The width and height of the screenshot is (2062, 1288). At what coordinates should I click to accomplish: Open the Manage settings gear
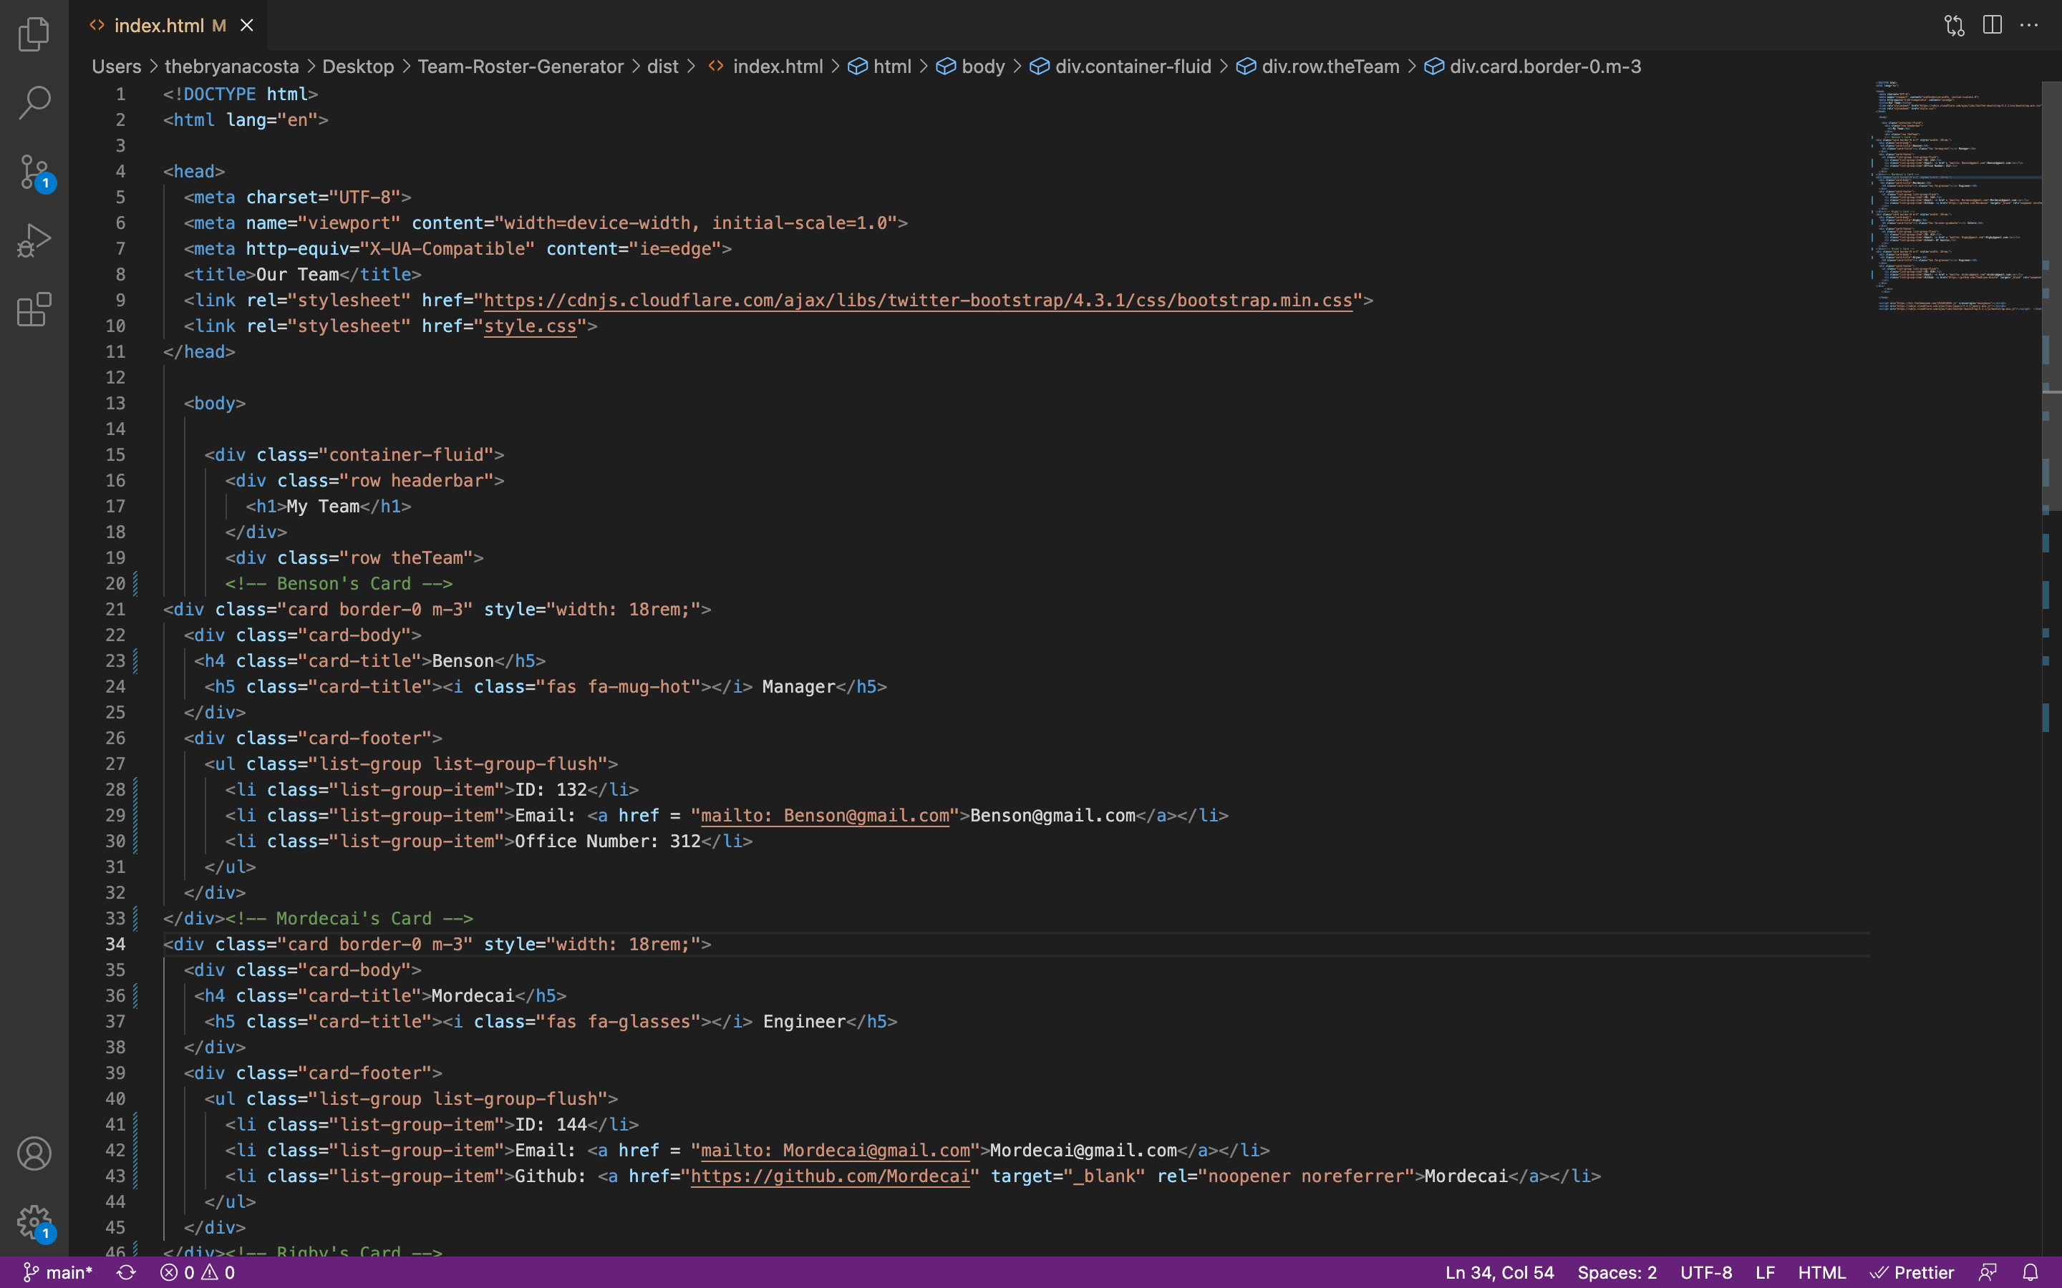tap(33, 1221)
